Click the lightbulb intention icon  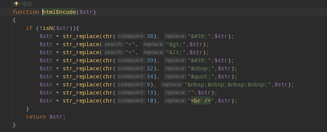tap(16, 4)
